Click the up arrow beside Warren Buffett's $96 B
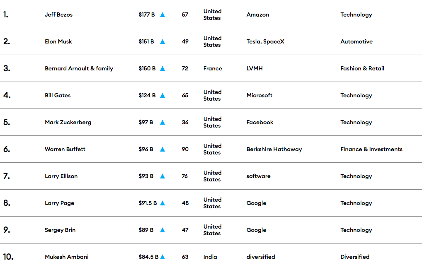The width and height of the screenshot is (422, 270). click(162, 149)
